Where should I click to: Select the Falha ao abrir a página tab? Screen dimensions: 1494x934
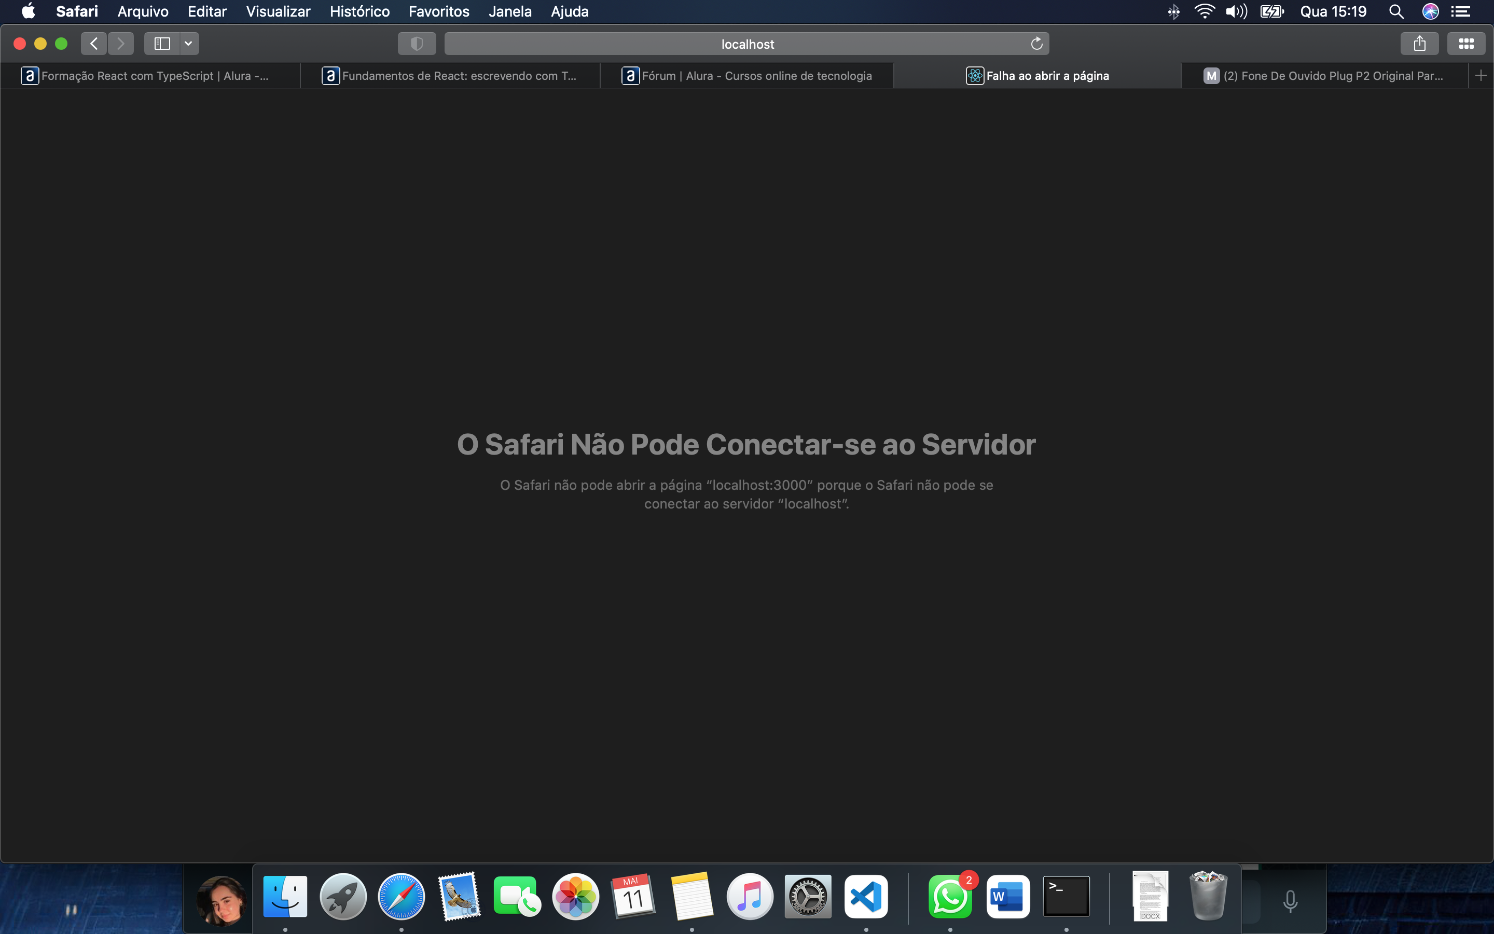tap(1037, 75)
